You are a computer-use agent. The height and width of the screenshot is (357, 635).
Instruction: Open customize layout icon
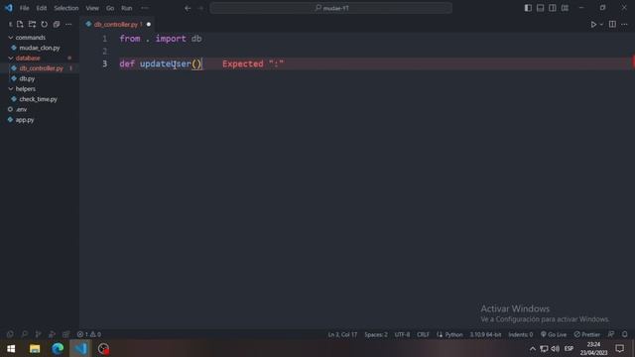[x=565, y=8]
